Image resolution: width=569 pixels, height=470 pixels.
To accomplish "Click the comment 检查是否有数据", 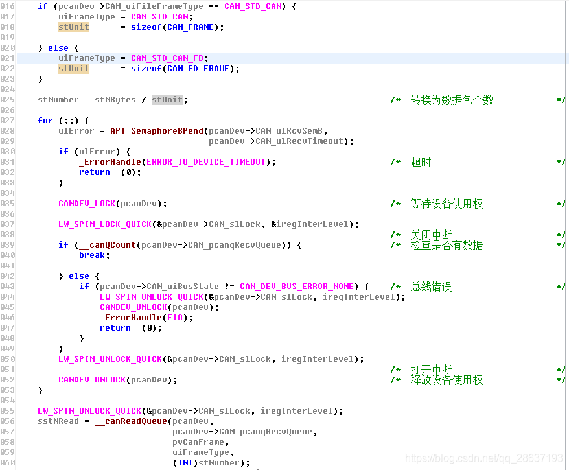I will [447, 245].
